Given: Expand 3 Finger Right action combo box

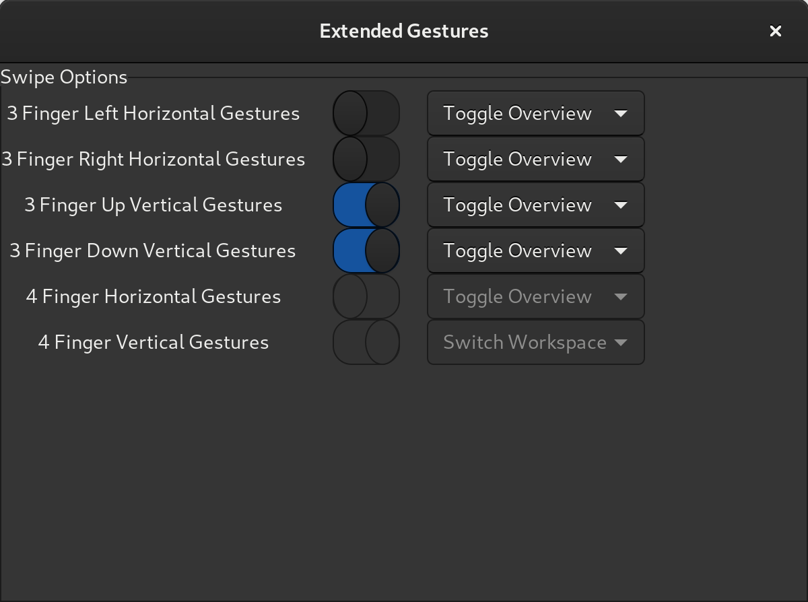Looking at the screenshot, I should [535, 159].
